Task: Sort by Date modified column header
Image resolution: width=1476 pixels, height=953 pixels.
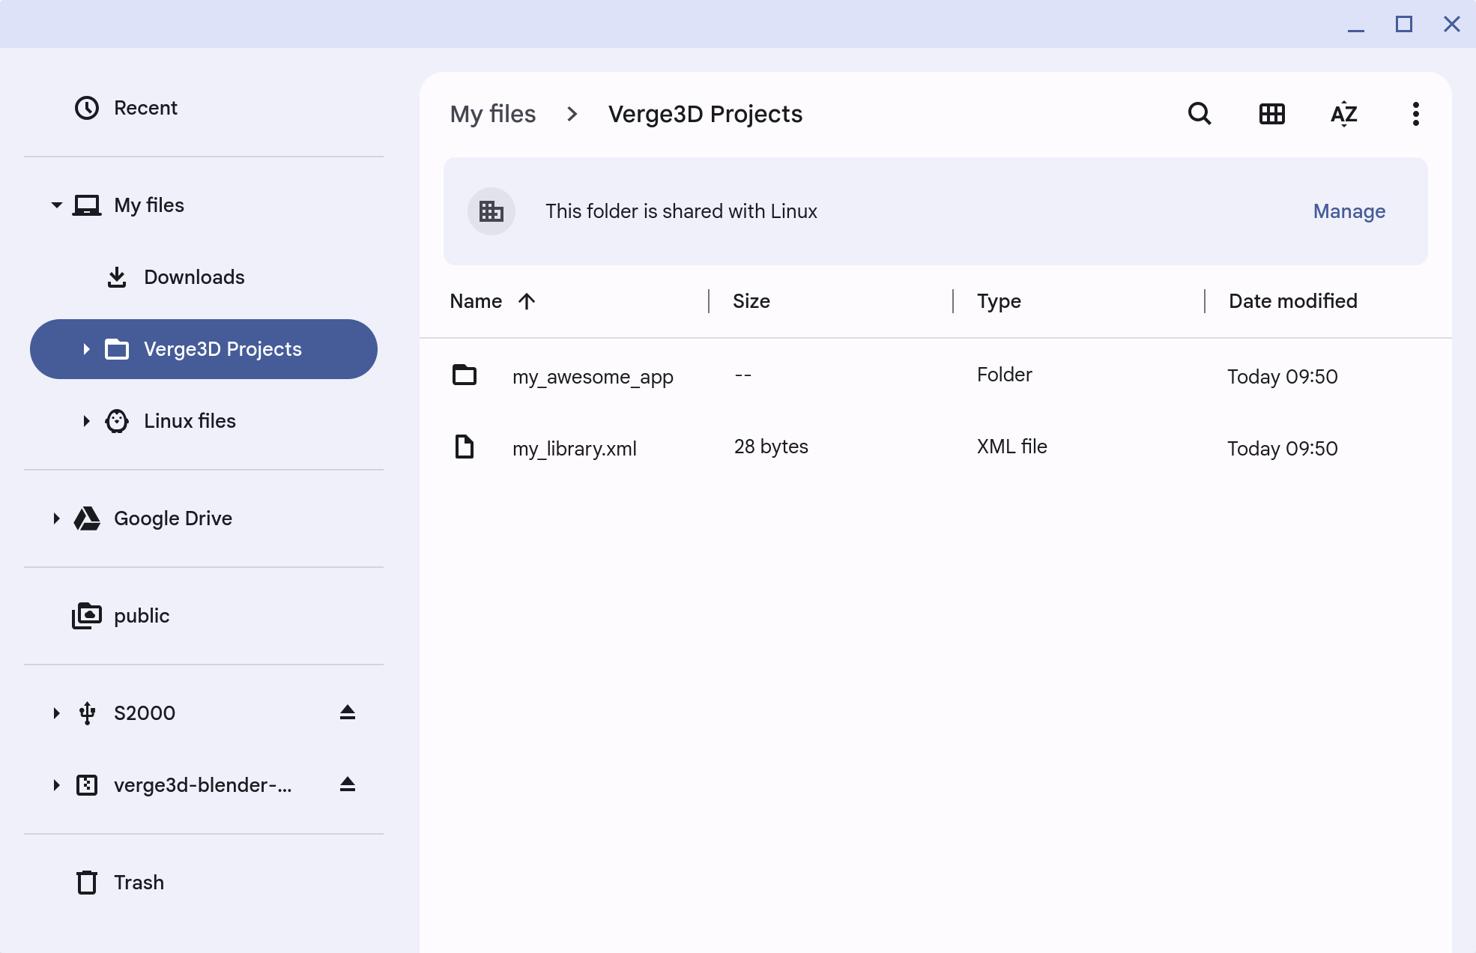Action: pos(1293,301)
